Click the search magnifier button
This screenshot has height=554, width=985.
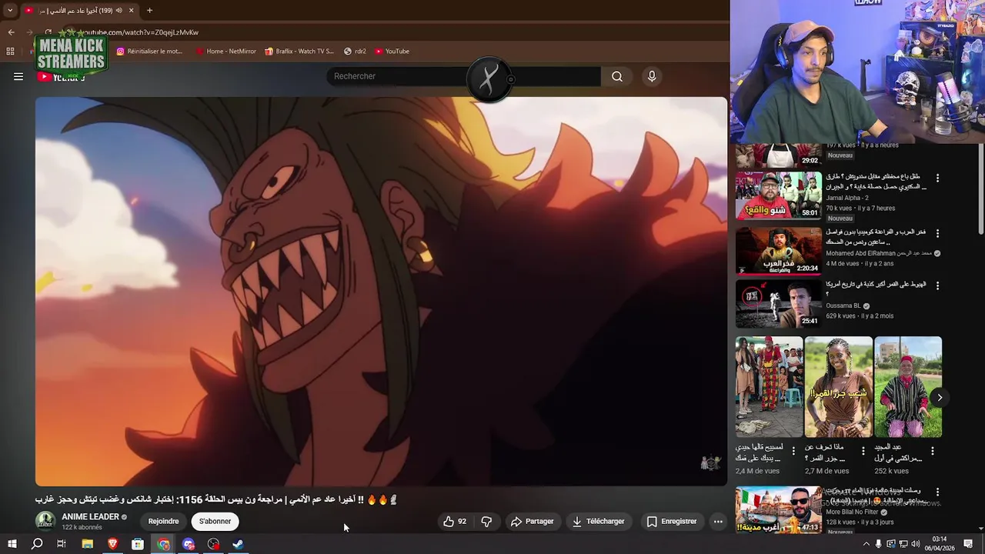(617, 76)
